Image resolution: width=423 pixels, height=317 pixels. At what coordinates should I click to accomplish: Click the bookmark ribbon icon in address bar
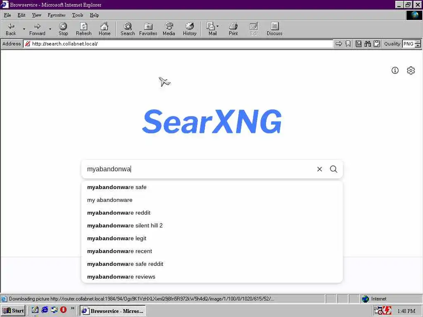(348, 44)
